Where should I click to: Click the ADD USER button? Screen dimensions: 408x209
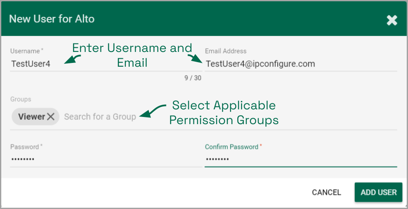click(378, 193)
